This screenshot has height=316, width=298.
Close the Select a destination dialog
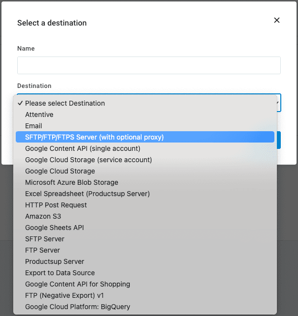(277, 20)
